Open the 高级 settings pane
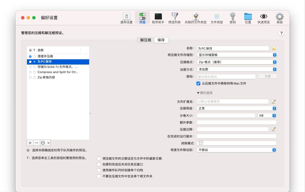The height and width of the screenshot is (192, 305). coord(279,17)
